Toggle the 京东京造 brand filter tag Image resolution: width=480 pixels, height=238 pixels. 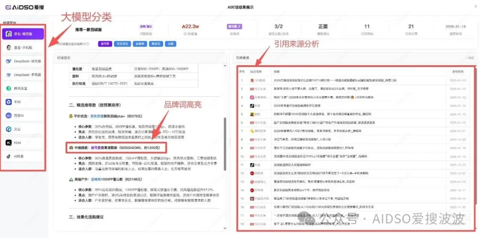[x=123, y=44]
